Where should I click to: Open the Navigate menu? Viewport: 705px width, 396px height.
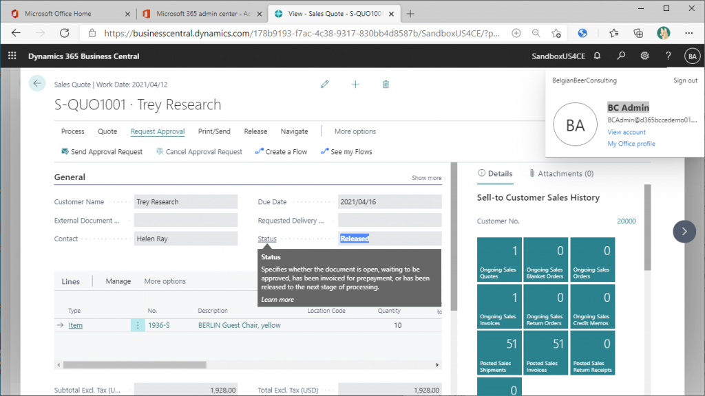click(x=295, y=131)
